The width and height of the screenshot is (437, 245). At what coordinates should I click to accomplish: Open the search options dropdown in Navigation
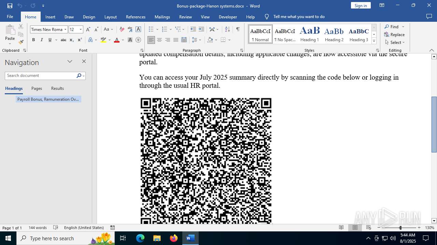click(83, 76)
